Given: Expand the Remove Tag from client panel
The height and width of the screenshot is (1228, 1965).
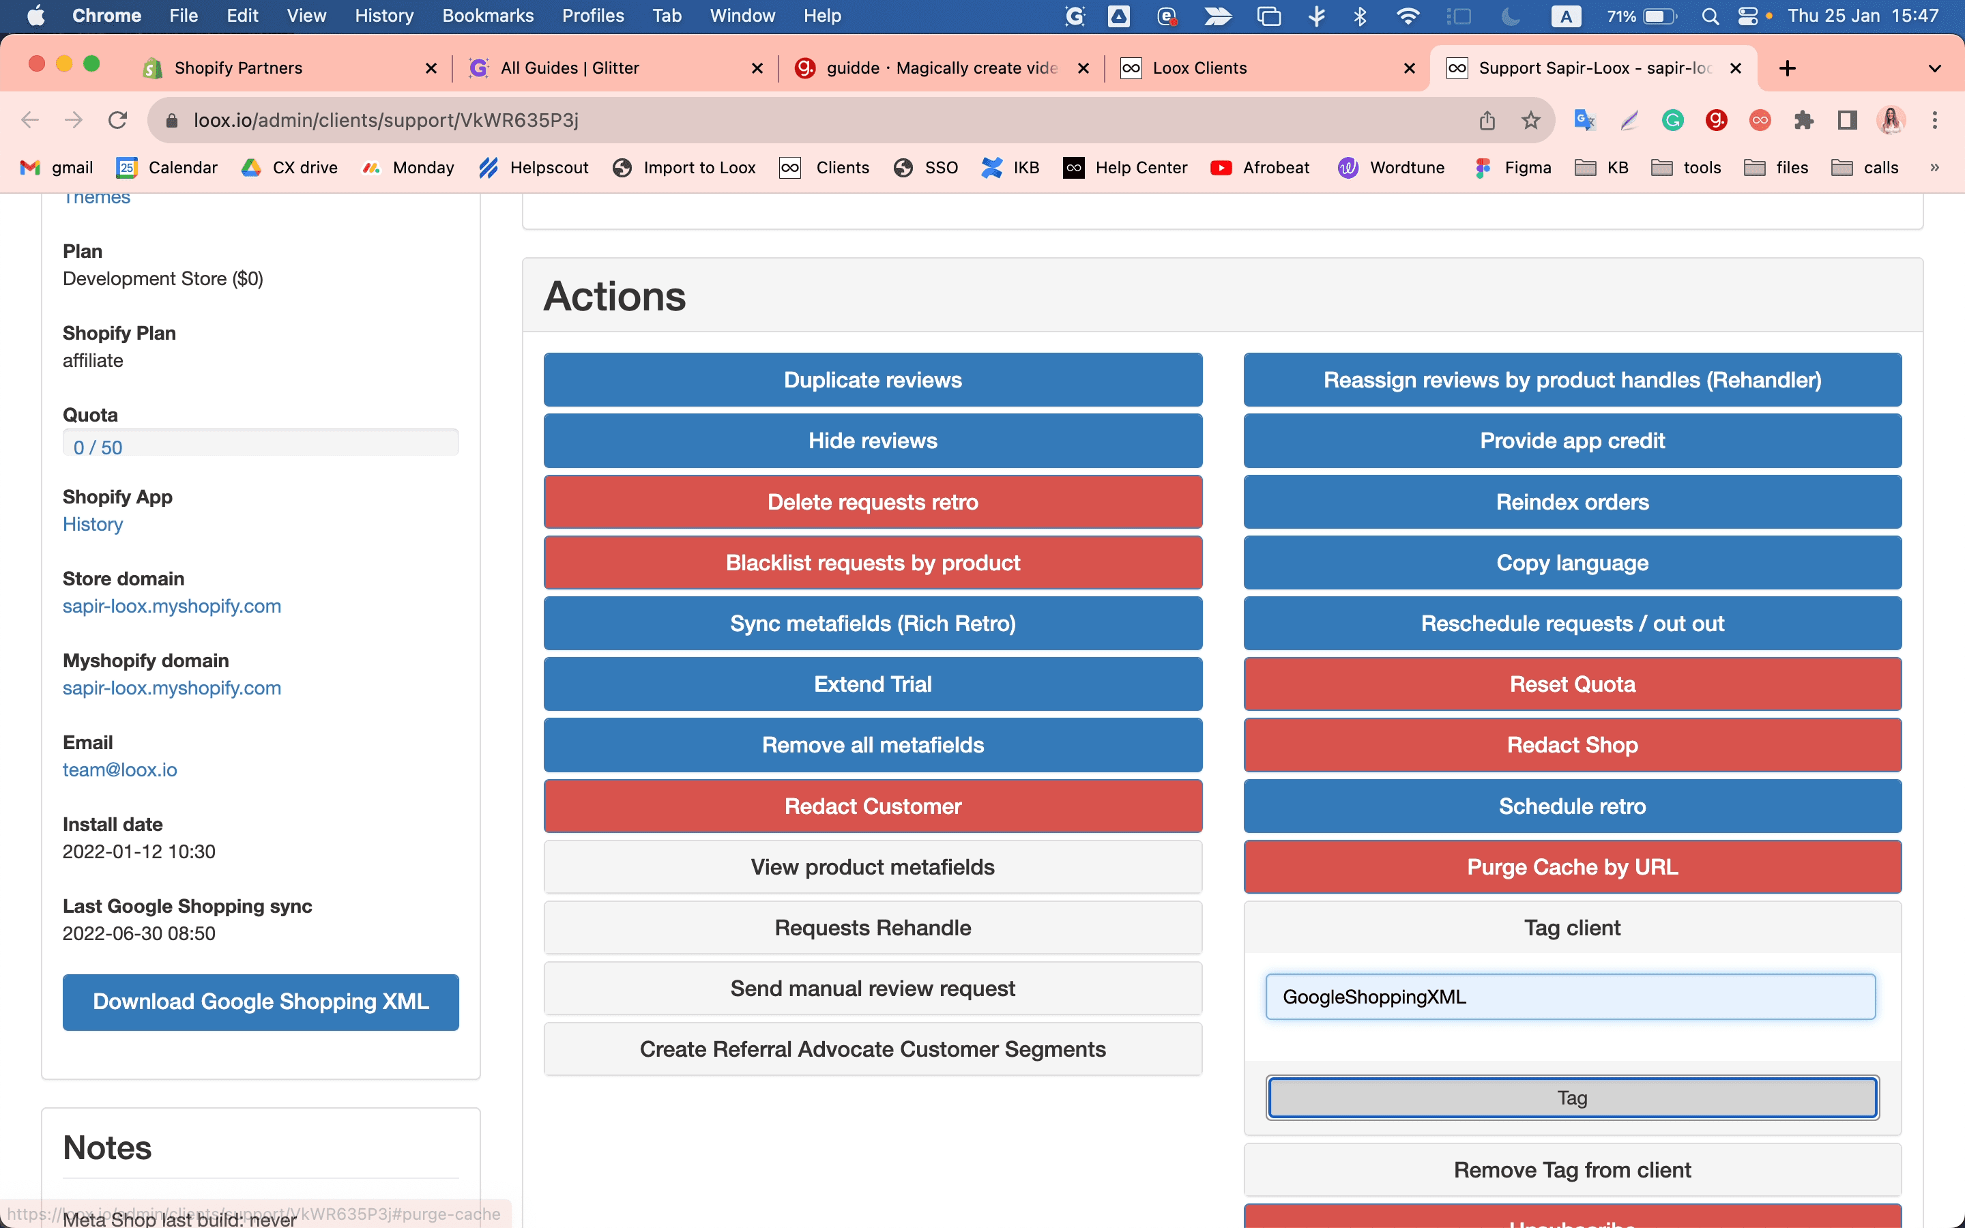Looking at the screenshot, I should pos(1572,1169).
